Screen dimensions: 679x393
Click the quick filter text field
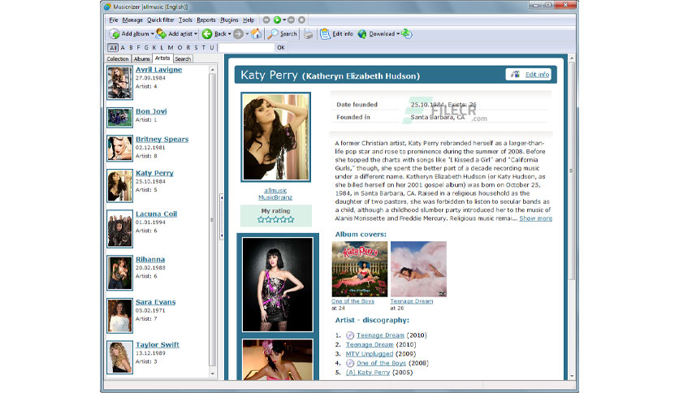point(246,48)
